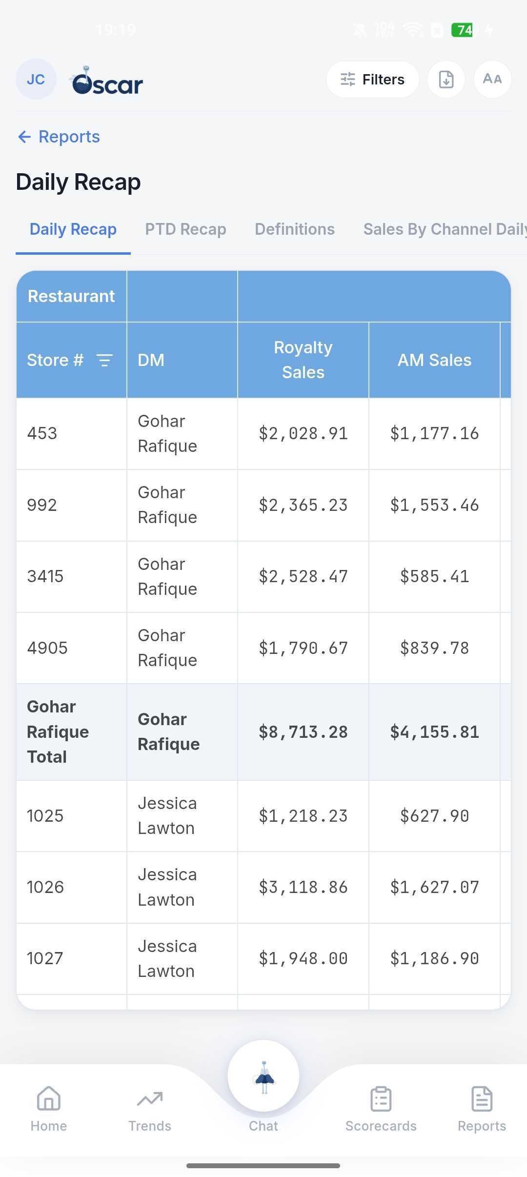Select the DM column header

tap(182, 360)
